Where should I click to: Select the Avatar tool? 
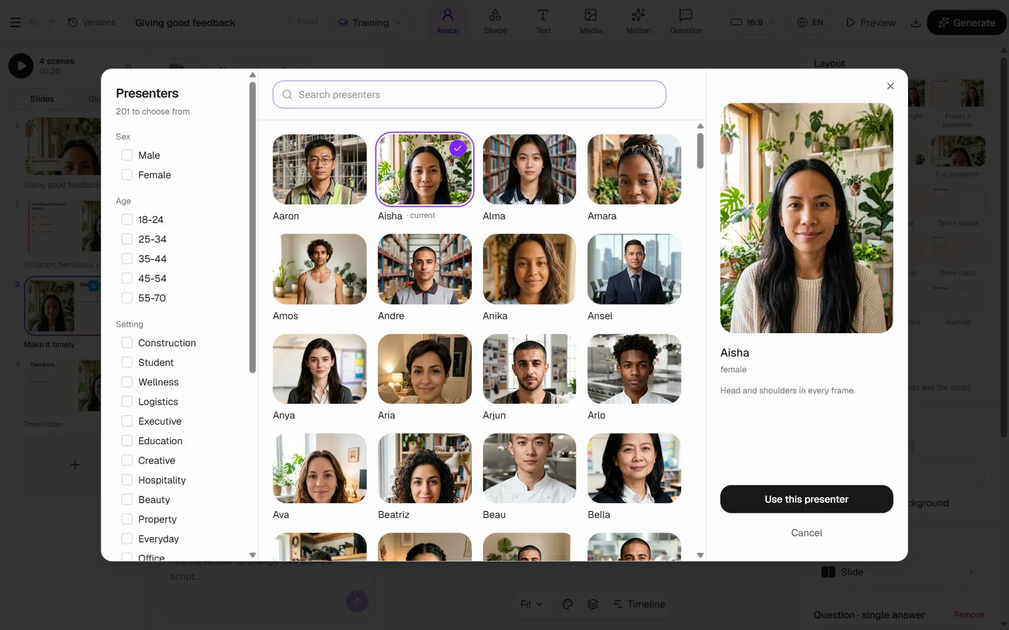(448, 21)
